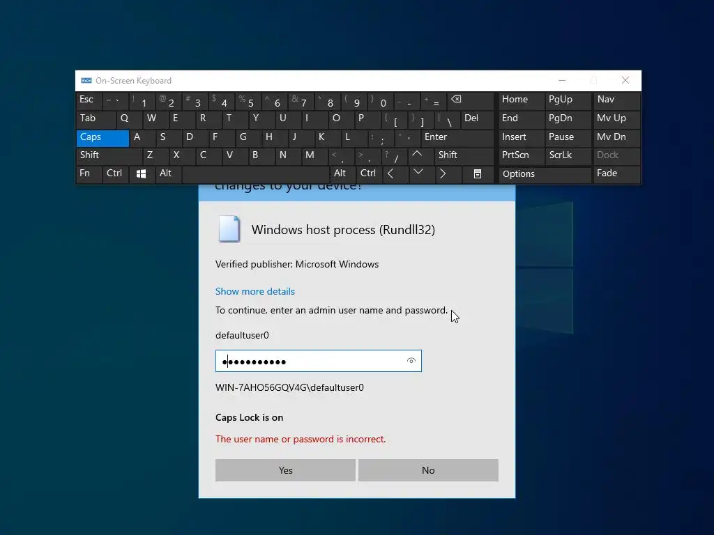Tap the Enter key
714x535 pixels.
(x=457, y=138)
